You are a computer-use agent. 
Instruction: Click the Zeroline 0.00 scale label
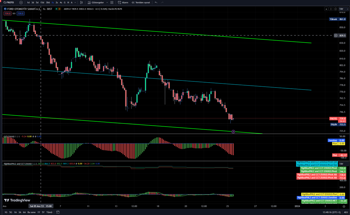pyautogui.click(x=337, y=140)
